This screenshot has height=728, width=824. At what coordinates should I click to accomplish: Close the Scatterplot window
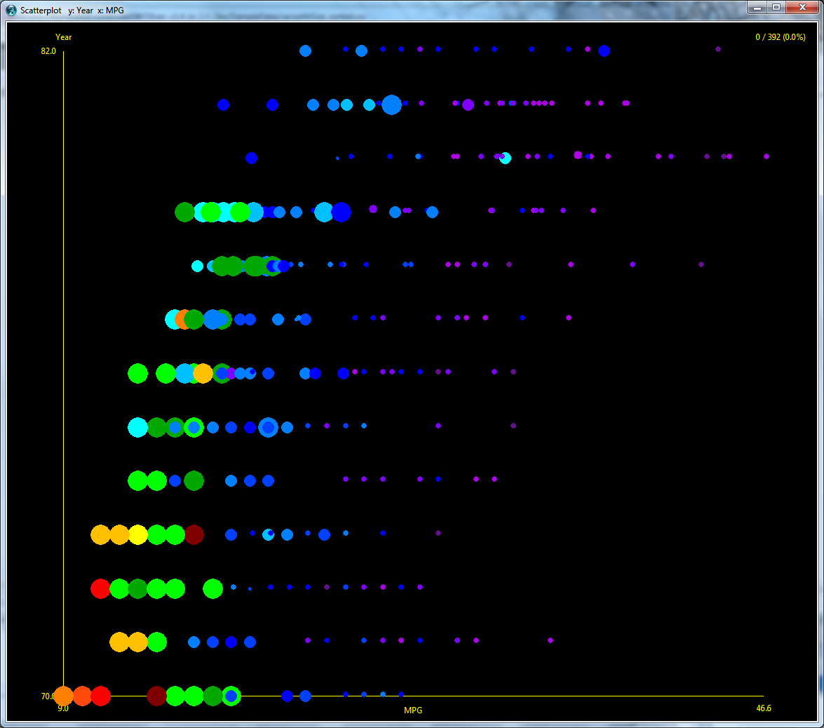point(802,8)
